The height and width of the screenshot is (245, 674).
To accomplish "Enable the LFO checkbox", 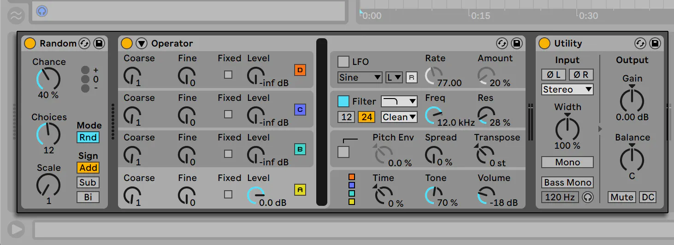I will coord(343,62).
